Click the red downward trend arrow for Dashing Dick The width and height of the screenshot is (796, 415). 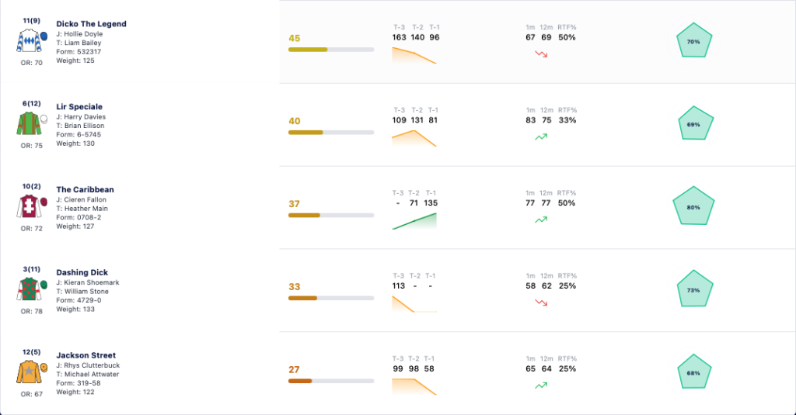click(x=541, y=303)
